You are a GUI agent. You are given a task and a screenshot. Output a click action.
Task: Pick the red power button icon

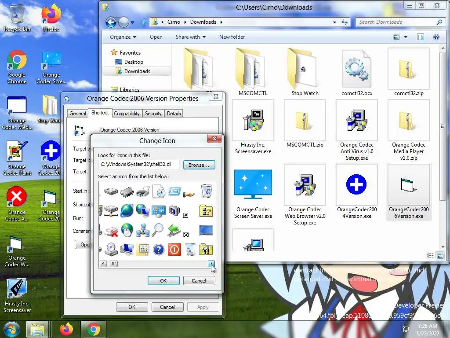174,249
